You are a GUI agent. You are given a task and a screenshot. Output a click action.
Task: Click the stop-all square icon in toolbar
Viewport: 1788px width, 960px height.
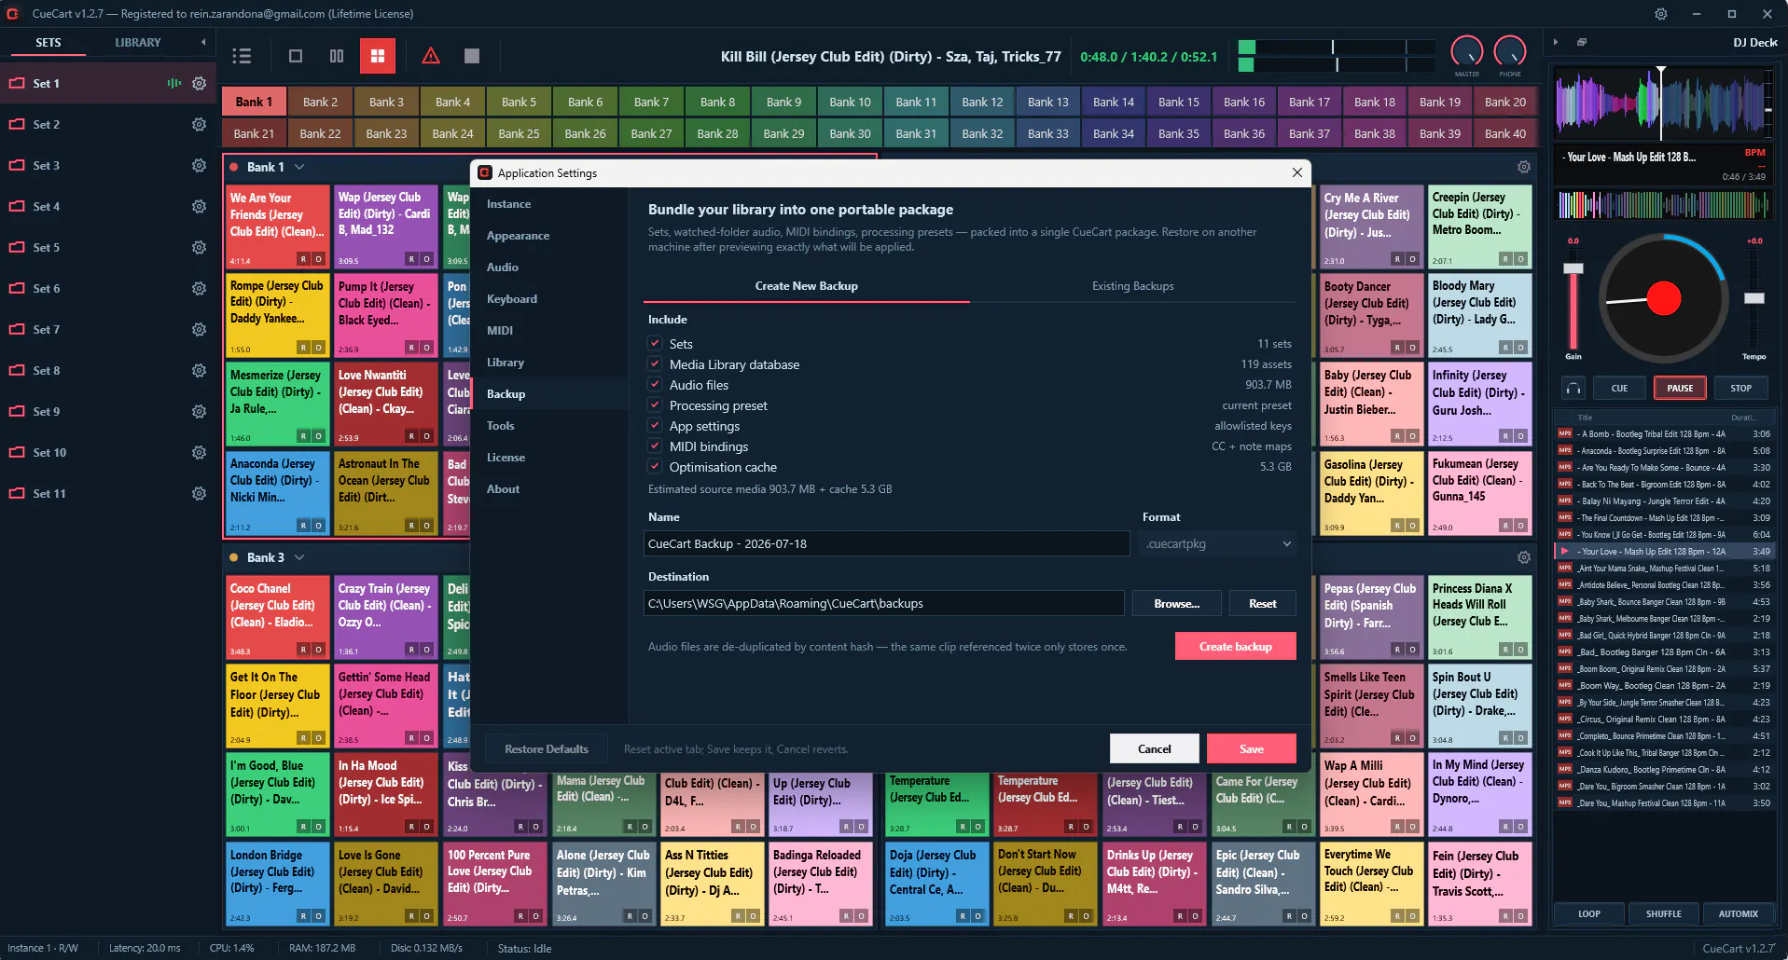tap(472, 56)
